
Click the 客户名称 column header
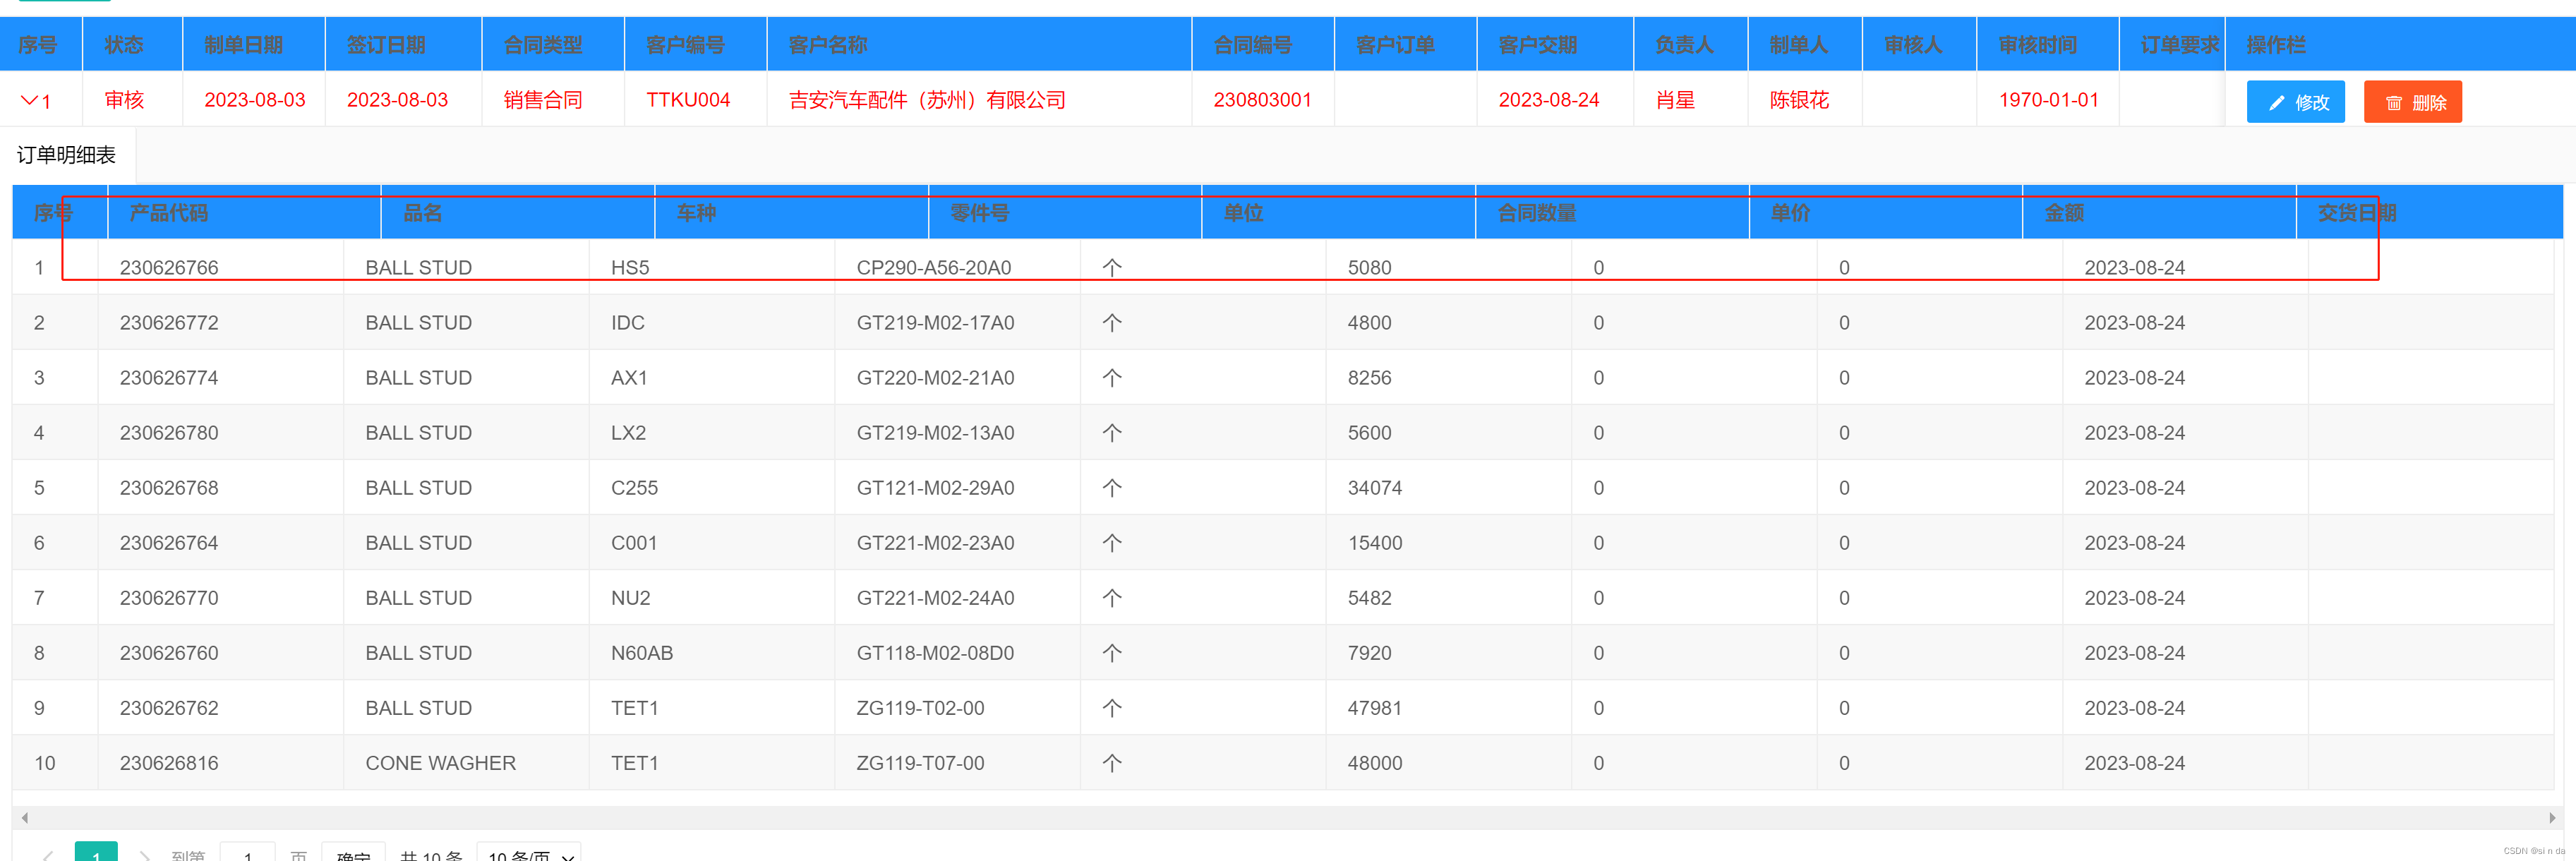(x=828, y=45)
